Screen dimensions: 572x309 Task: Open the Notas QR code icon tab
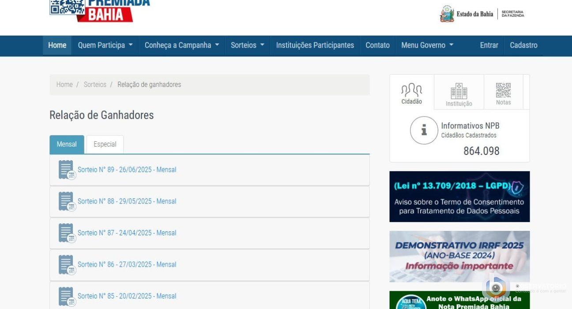503,94
